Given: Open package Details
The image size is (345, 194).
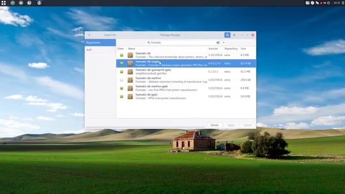Looking at the screenshot, I should [x=215, y=125].
